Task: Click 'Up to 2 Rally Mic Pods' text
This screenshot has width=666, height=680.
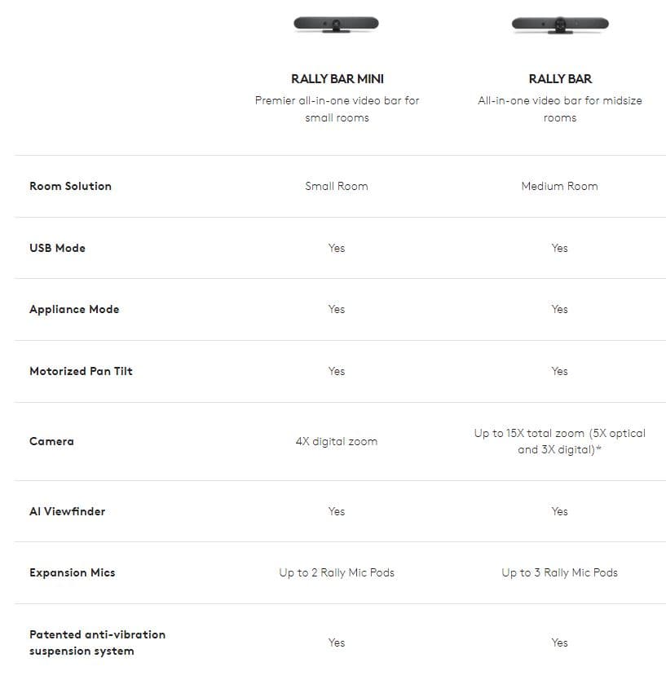Action: pos(337,572)
